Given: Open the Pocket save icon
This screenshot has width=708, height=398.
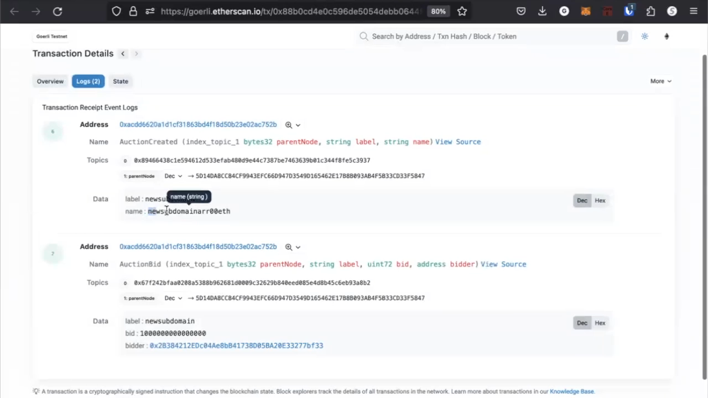Looking at the screenshot, I should click(521, 11).
